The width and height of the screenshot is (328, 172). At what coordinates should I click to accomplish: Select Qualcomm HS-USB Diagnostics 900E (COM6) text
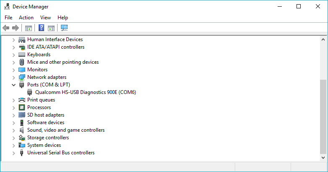click(86, 92)
